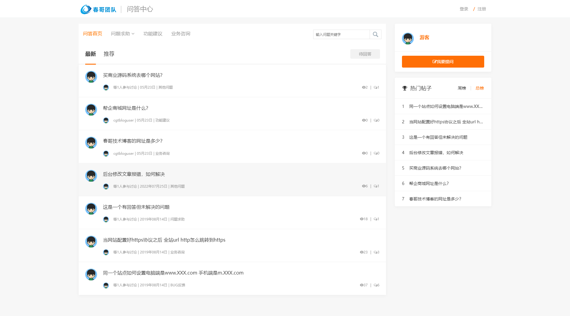Click the 游客 username text
Image resolution: width=570 pixels, height=316 pixels.
coord(425,38)
